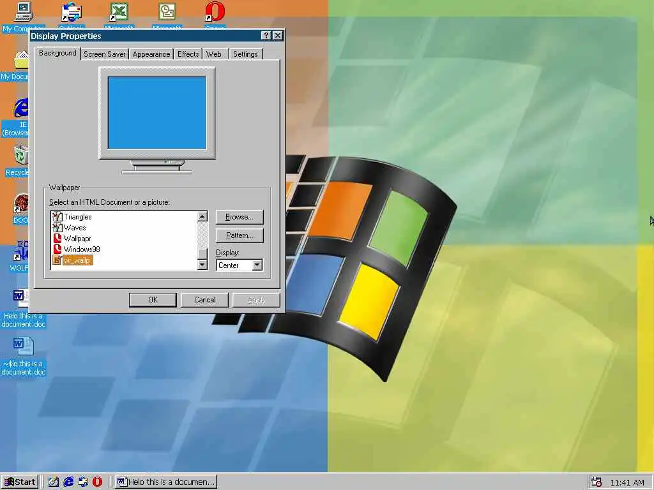Select the highlighted wi_wallp wallpaper entry
This screenshot has width=654, height=490.
point(77,260)
